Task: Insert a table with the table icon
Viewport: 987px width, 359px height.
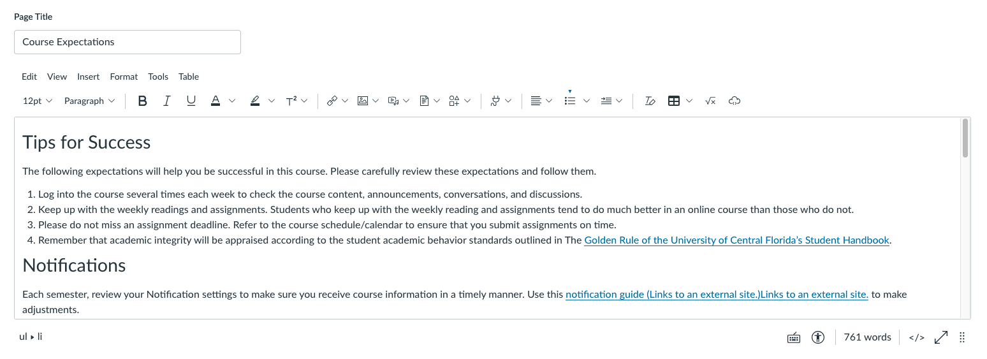Action: tap(673, 101)
